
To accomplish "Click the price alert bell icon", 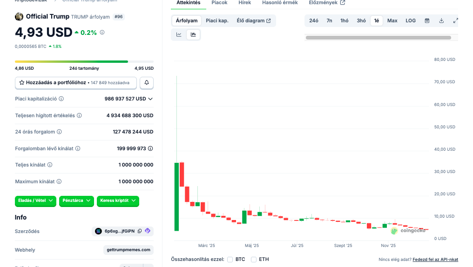I will [x=147, y=82].
